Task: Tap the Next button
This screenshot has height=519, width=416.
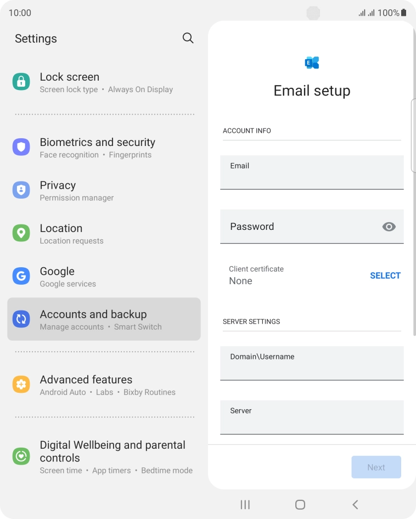Action: tap(376, 467)
